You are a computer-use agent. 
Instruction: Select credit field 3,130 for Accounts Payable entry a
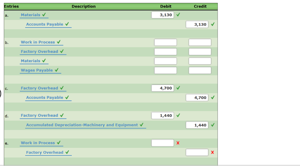(x=197, y=25)
